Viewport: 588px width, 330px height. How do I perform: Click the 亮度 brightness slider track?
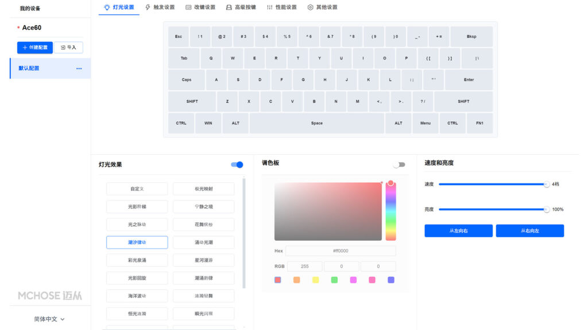pyautogui.click(x=492, y=210)
